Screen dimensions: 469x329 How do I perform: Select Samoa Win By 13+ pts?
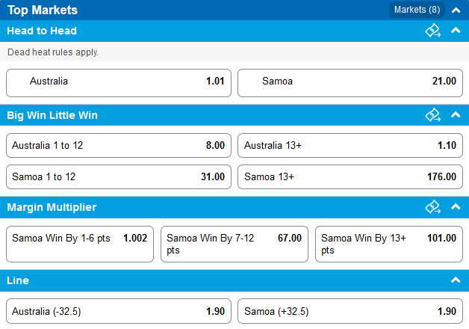389,244
